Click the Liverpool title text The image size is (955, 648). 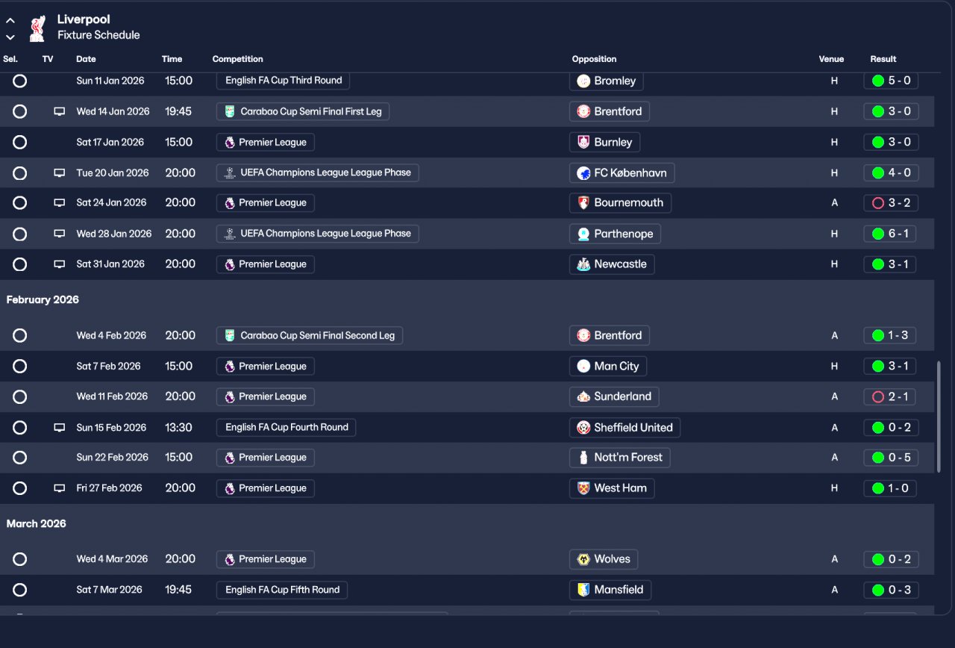coord(84,19)
